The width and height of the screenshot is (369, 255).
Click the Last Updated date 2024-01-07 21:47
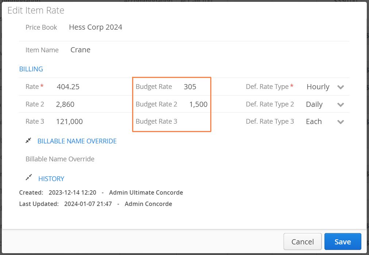[x=88, y=204]
